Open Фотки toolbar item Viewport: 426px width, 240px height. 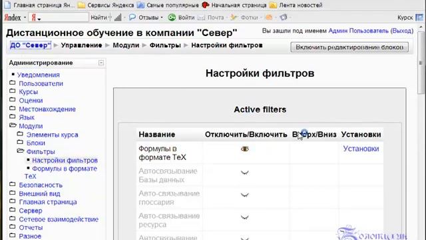244,17
